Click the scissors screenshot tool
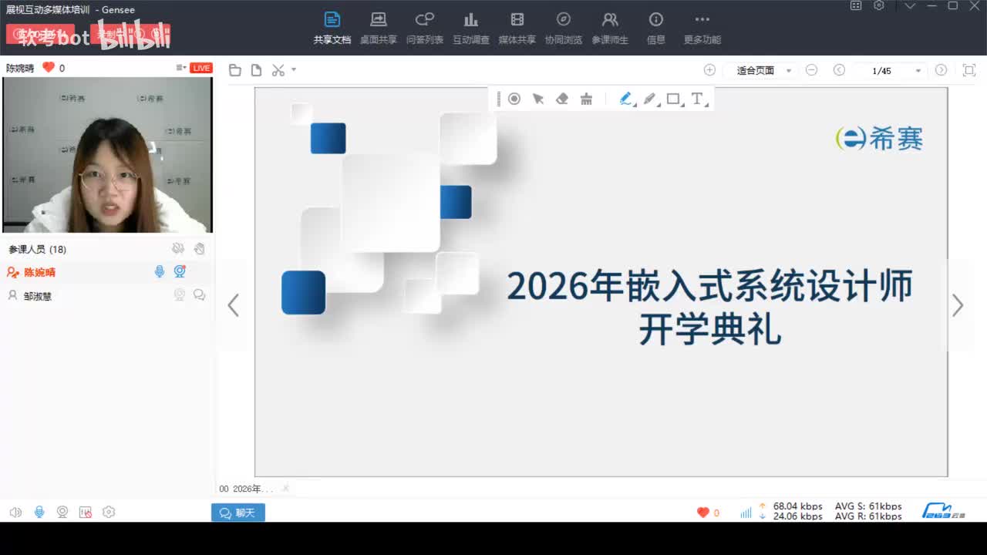This screenshot has width=987, height=555. pos(278,70)
